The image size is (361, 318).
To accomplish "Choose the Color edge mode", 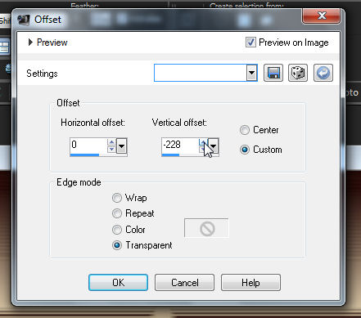I will coord(117,230).
